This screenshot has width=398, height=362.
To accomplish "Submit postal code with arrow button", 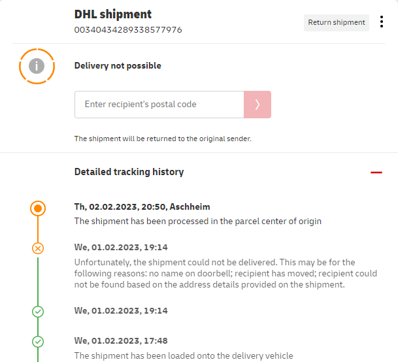I will [257, 105].
